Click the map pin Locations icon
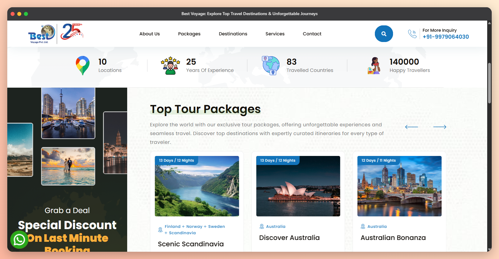The width and height of the screenshot is (499, 259). click(83, 66)
